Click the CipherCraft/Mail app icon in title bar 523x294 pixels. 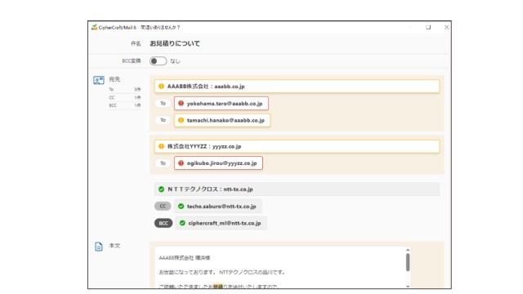click(95, 27)
